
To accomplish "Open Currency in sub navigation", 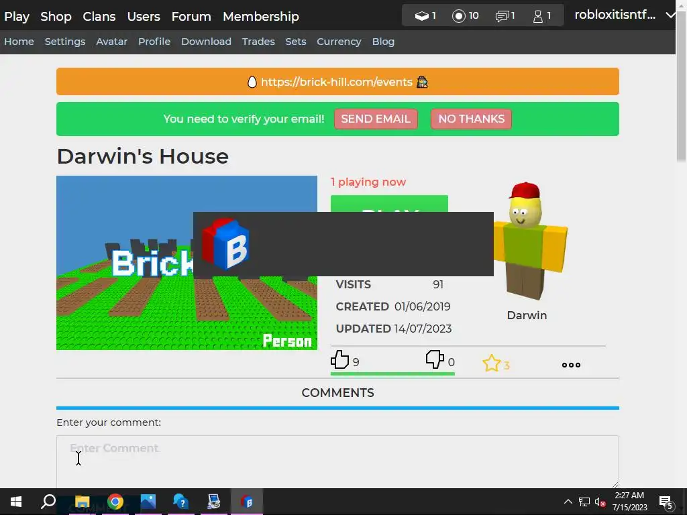I will tap(339, 42).
